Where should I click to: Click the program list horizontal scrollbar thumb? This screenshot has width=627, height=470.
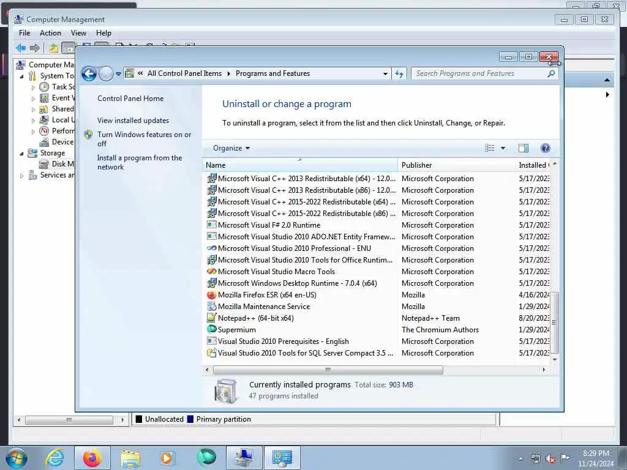[328, 370]
